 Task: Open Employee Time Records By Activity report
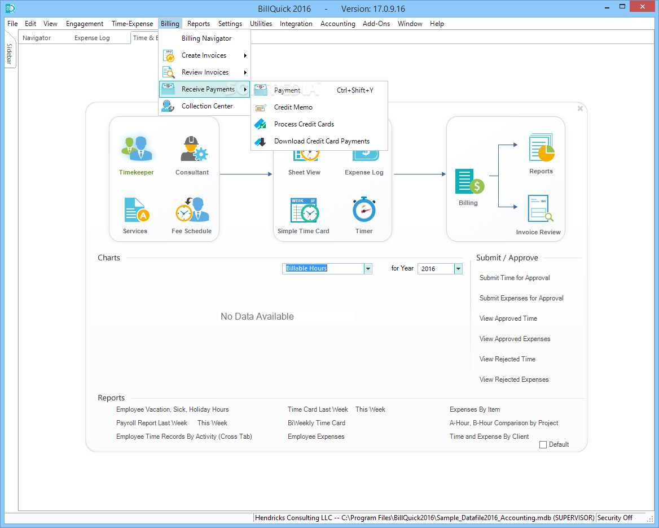184,437
